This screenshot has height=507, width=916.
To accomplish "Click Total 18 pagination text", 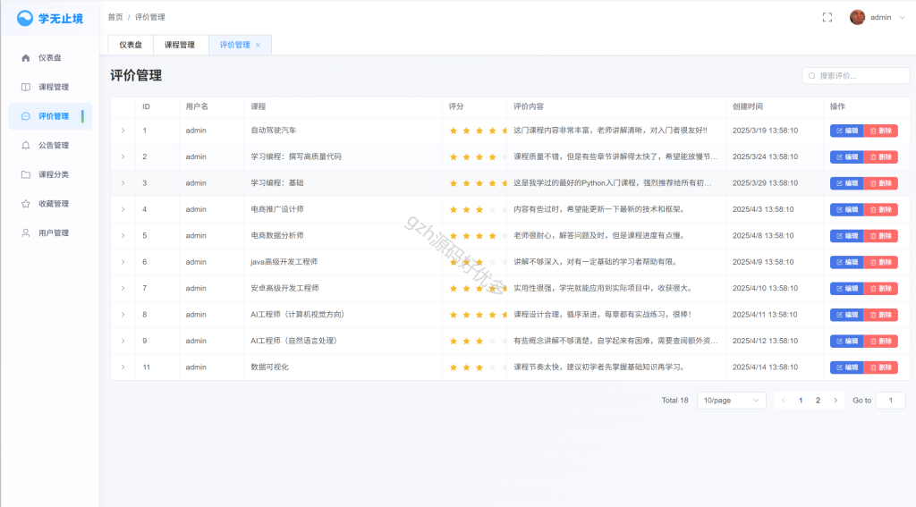I will pyautogui.click(x=674, y=400).
